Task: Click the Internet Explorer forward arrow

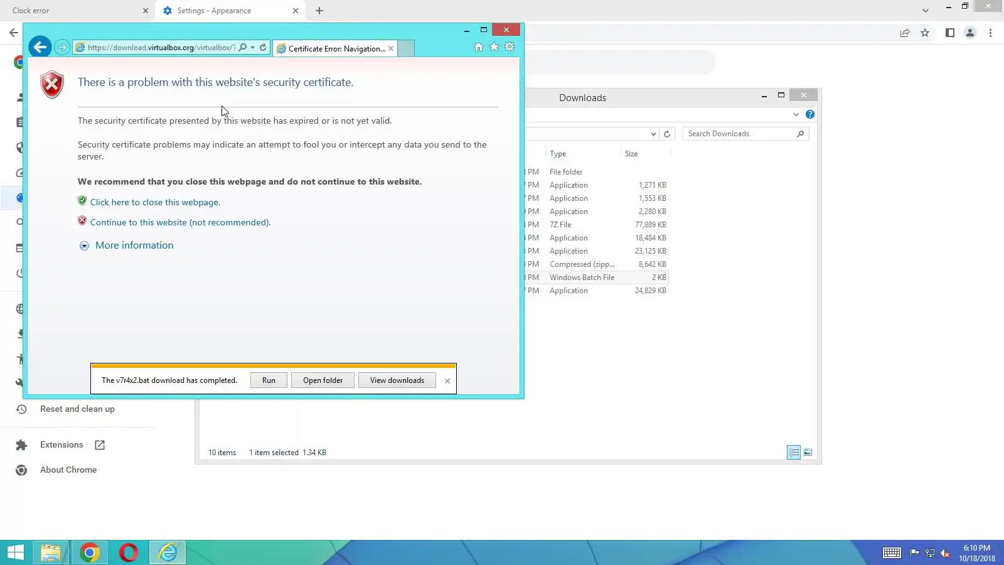Action: [61, 47]
